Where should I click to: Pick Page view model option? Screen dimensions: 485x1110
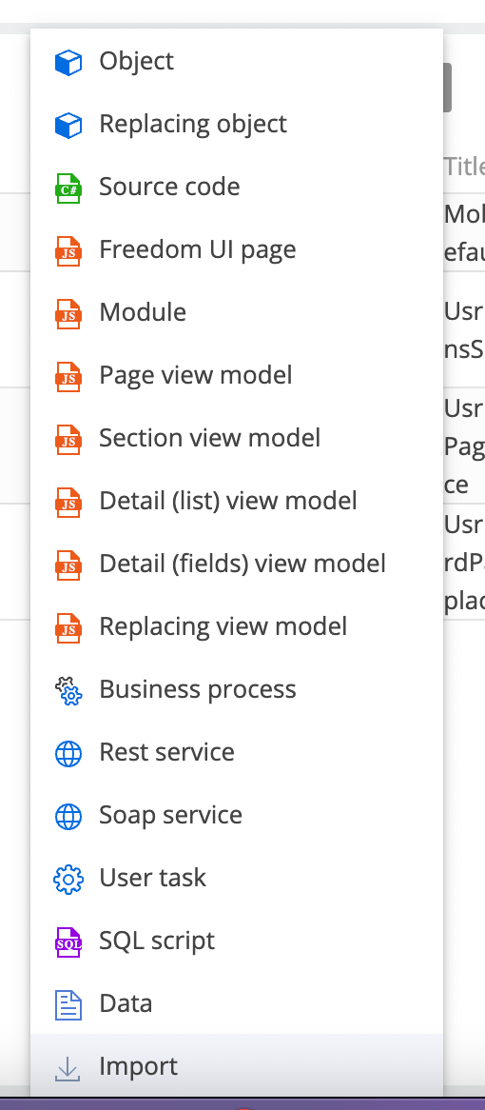[x=237, y=375]
